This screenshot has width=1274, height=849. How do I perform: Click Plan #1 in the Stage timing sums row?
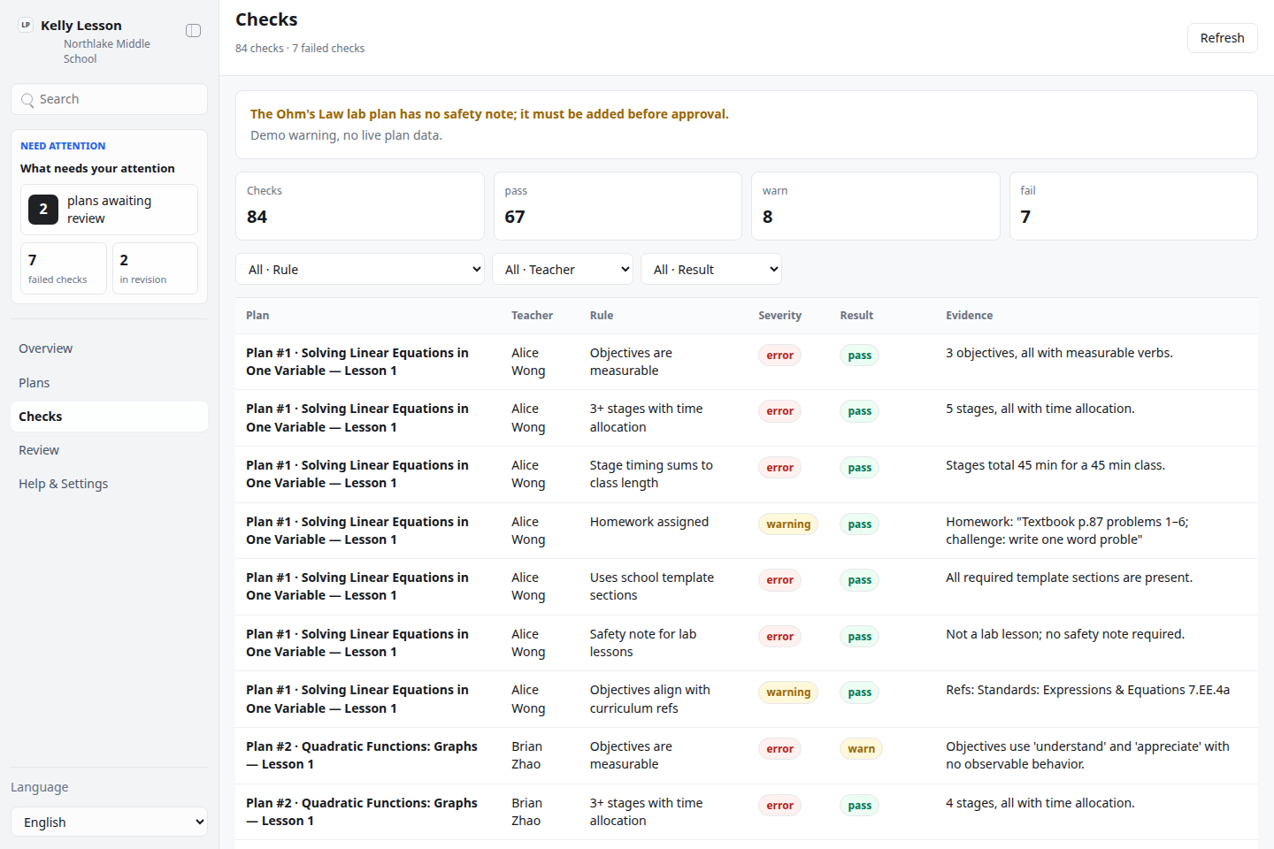(357, 474)
